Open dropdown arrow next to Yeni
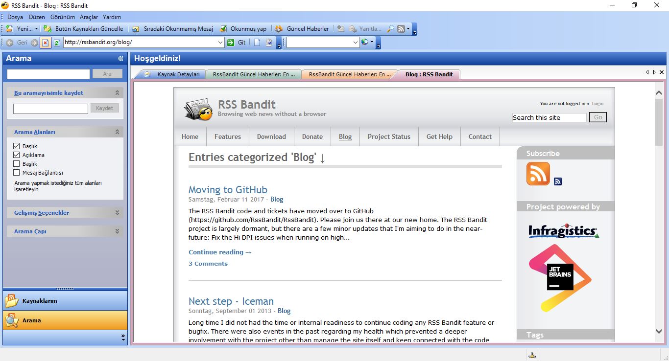 [36, 29]
